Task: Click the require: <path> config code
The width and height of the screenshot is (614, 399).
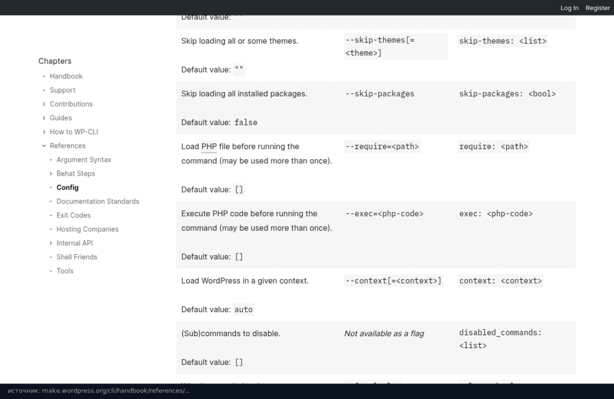Action: [x=493, y=146]
